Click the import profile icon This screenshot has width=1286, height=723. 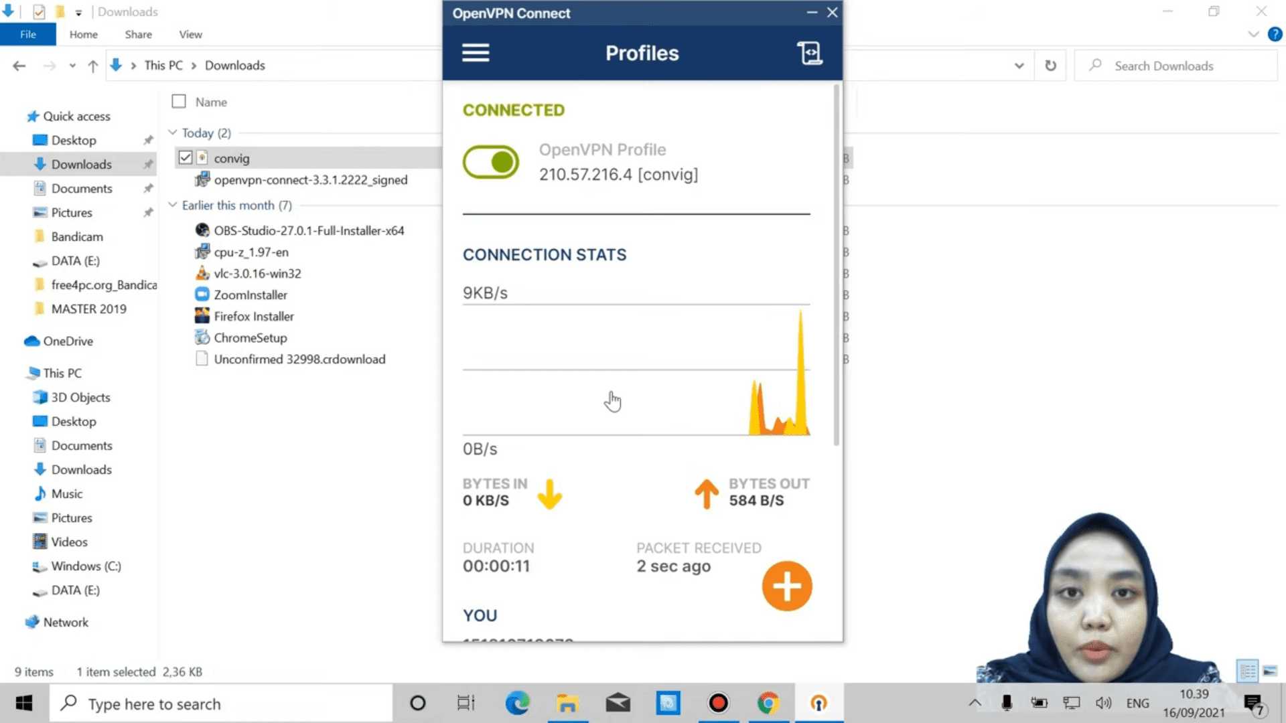[x=809, y=53]
